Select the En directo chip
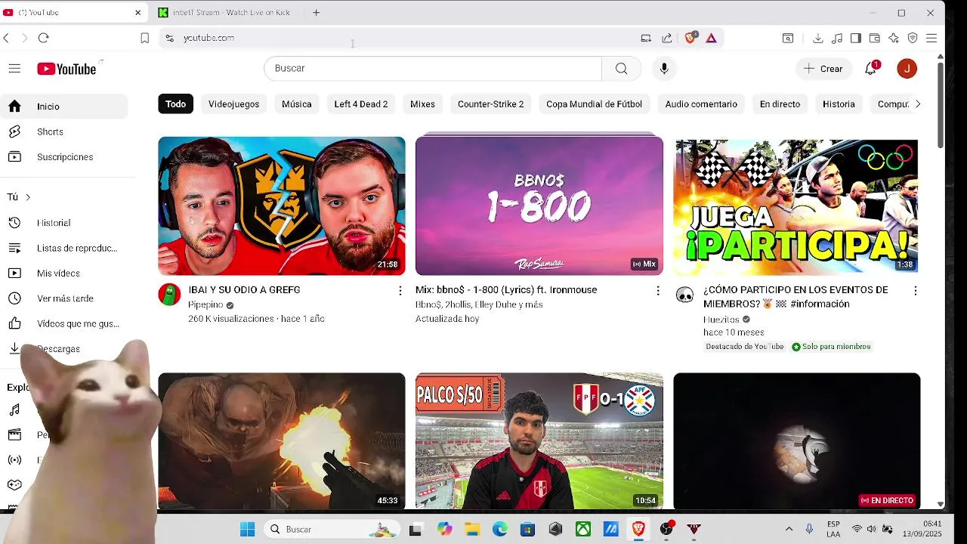Viewport: 967px width, 544px height. click(780, 104)
